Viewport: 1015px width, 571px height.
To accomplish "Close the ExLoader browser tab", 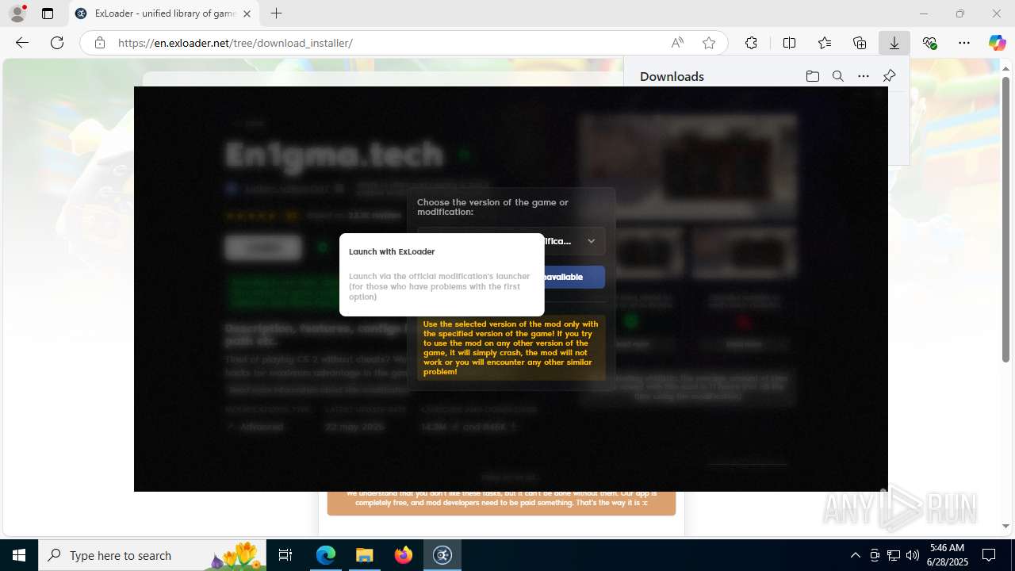I will 247,13.
